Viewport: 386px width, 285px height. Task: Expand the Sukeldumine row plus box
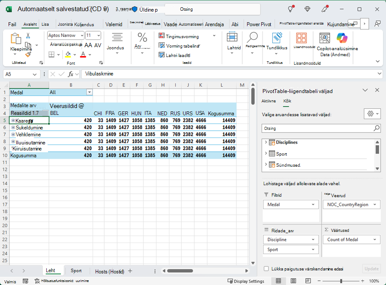[x=13, y=127]
